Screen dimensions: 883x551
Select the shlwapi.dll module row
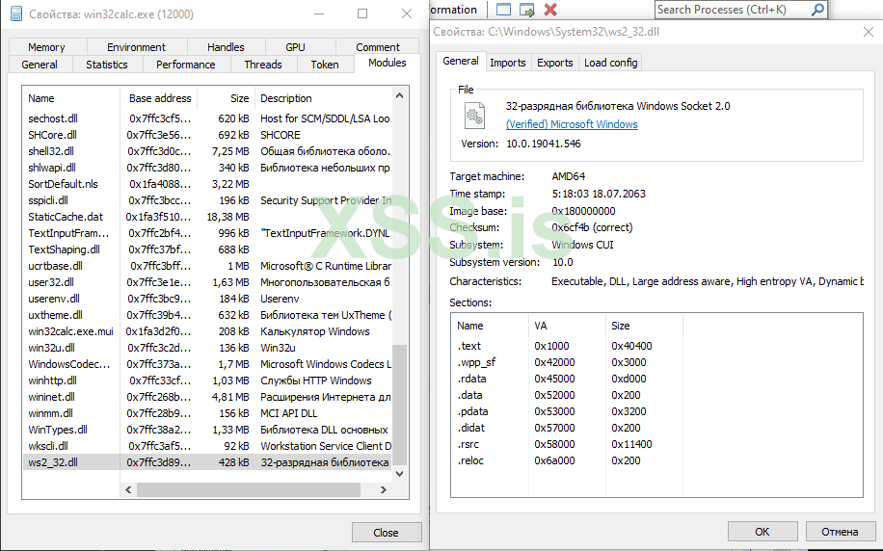coord(209,168)
